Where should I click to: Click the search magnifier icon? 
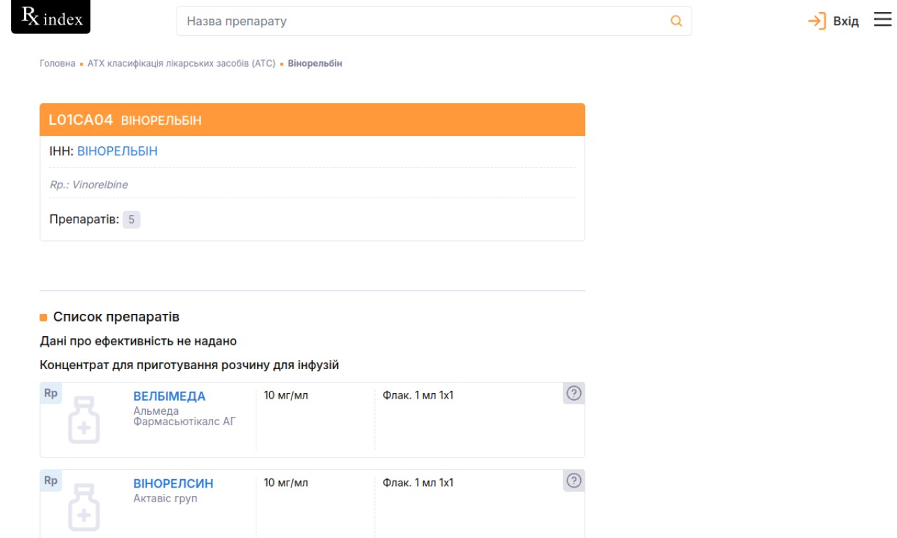(x=676, y=21)
